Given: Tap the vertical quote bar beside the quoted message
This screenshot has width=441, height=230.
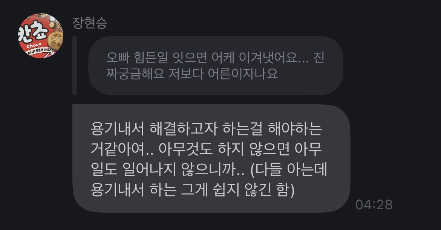Looking at the screenshot, I should (75, 65).
